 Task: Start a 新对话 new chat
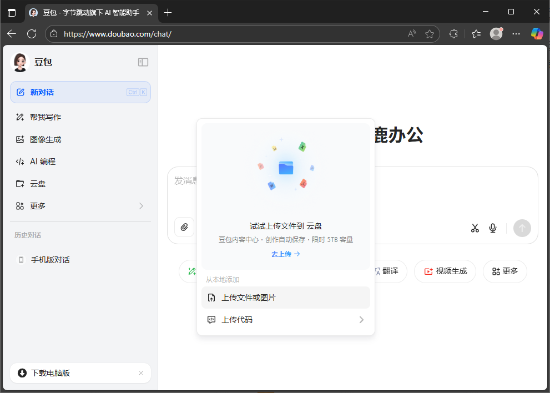click(x=42, y=92)
